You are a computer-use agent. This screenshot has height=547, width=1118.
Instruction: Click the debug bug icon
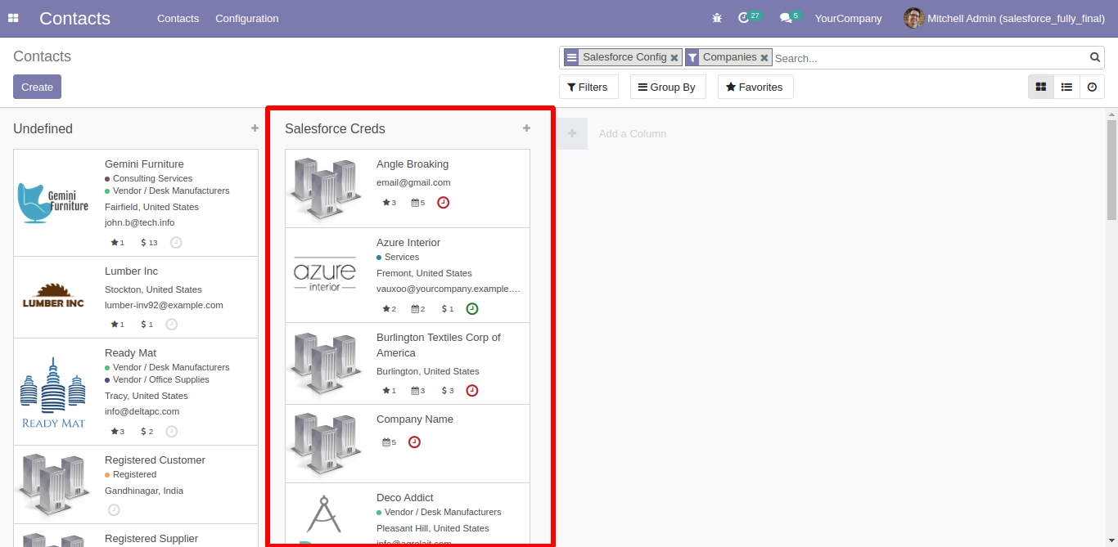pos(717,18)
